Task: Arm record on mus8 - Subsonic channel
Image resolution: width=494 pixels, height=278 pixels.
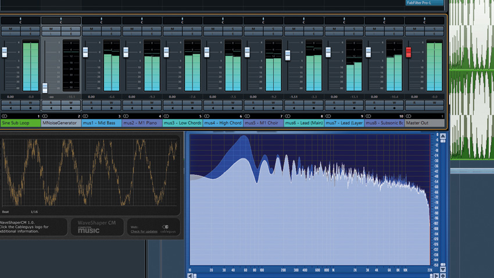Action: (394, 108)
